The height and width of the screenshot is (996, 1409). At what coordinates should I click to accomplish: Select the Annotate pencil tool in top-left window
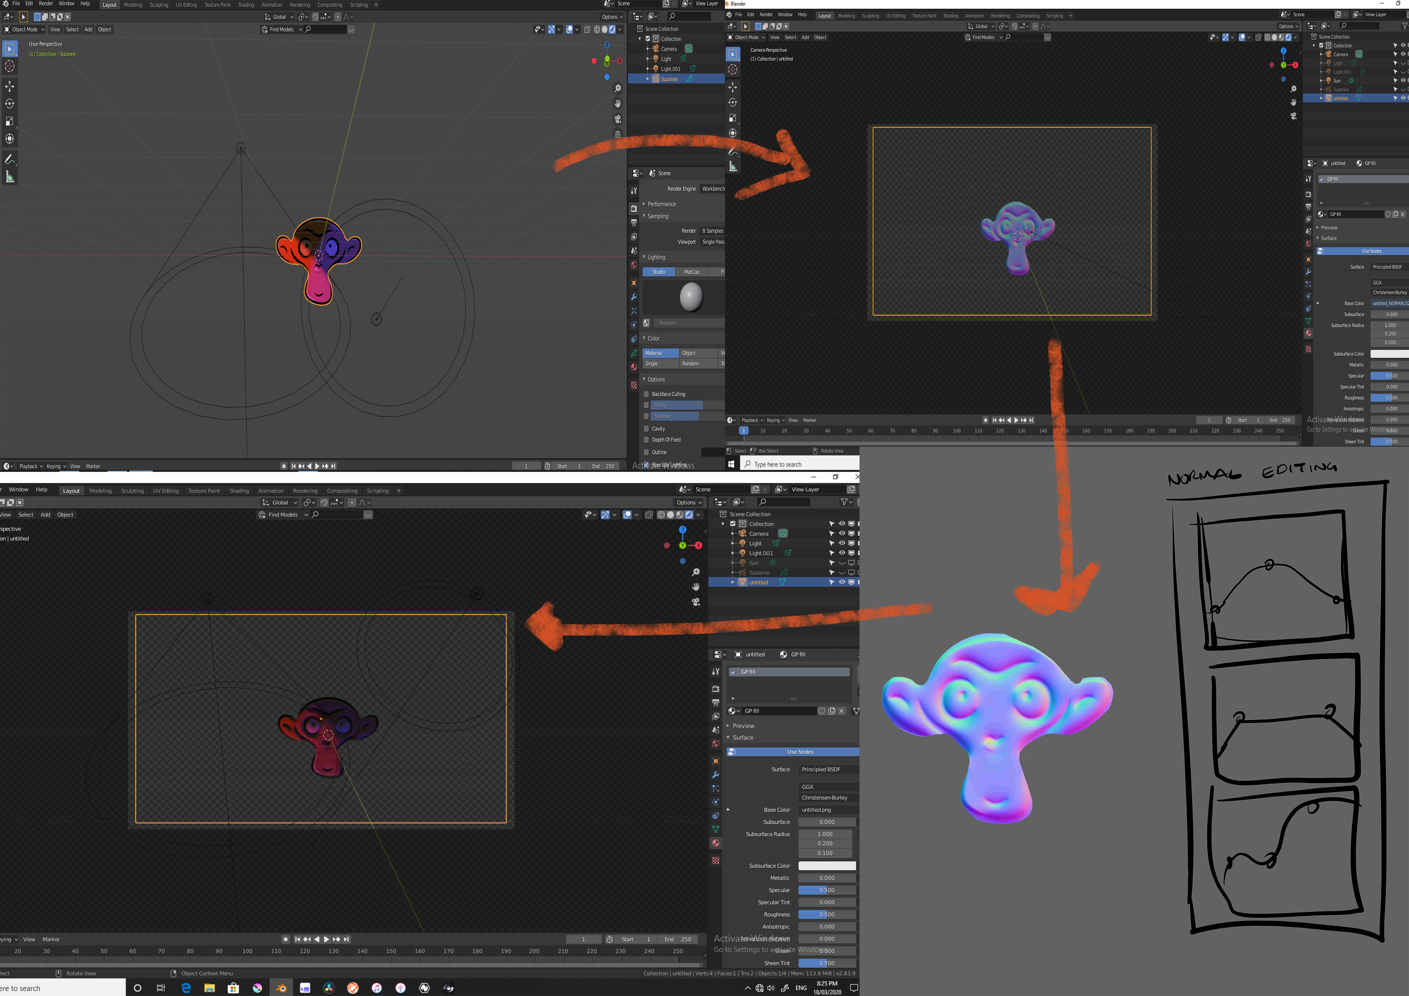tap(10, 159)
